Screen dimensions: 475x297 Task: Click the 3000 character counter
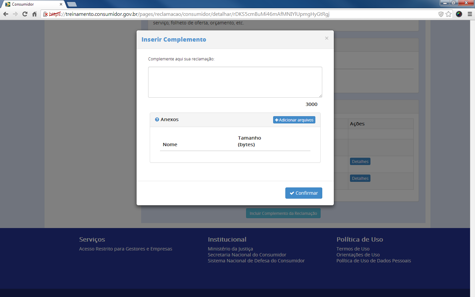click(x=311, y=104)
